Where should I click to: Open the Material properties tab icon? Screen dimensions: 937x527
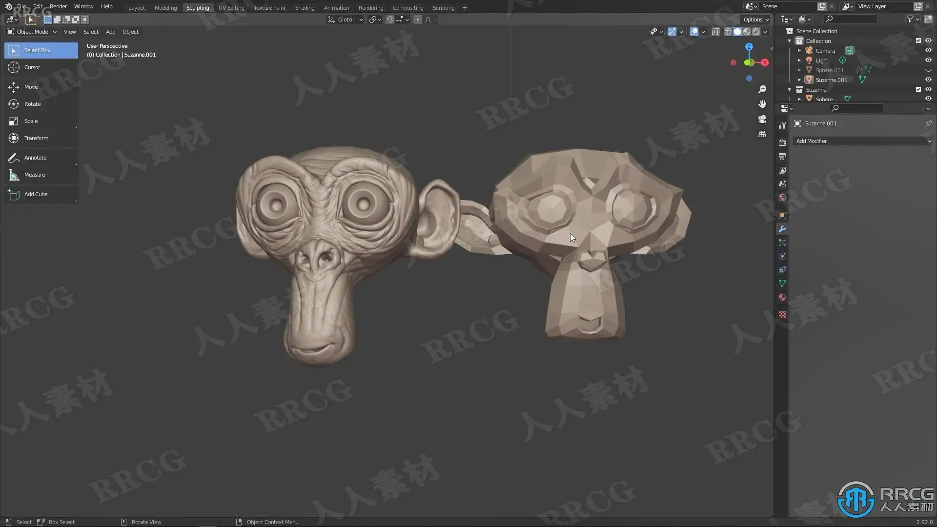tap(782, 297)
